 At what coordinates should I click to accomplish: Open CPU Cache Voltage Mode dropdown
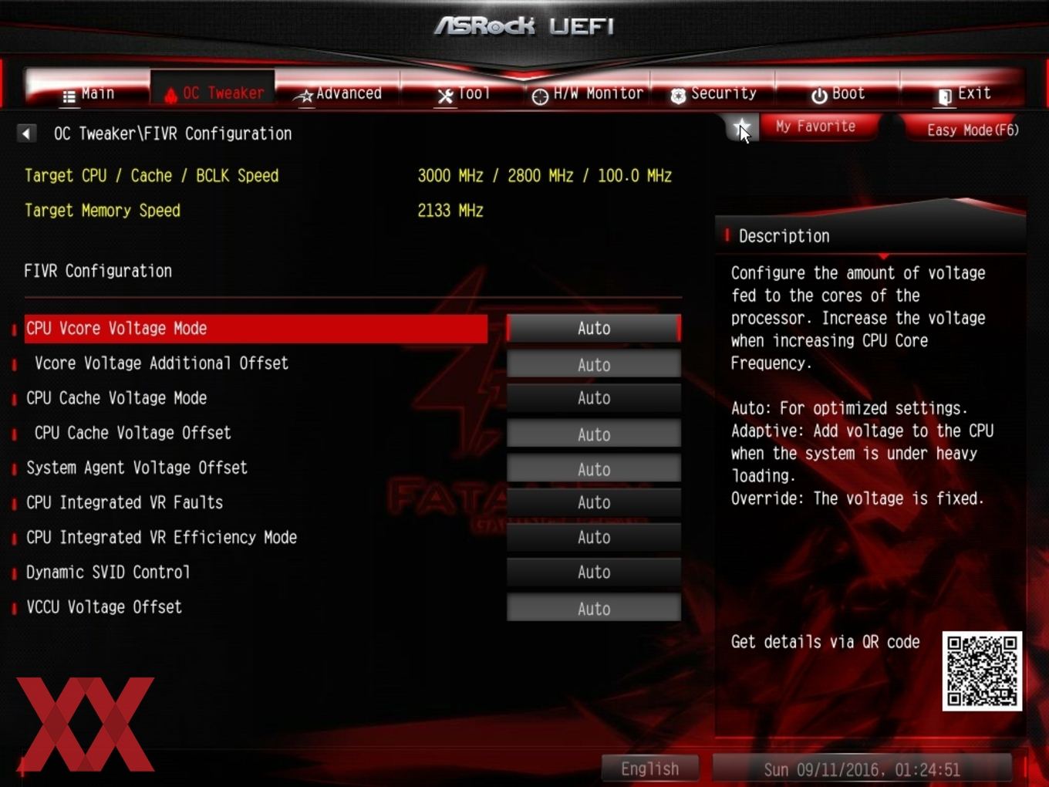[594, 398]
